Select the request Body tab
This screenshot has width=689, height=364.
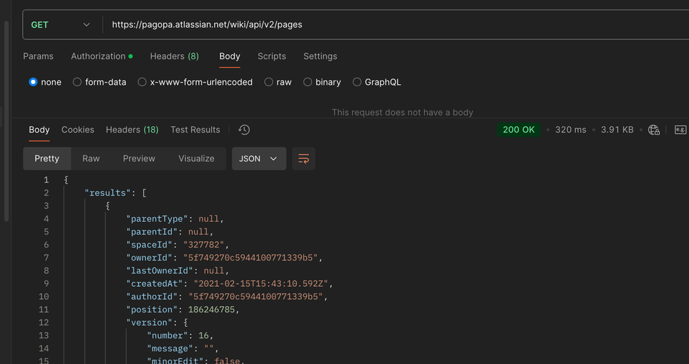229,56
